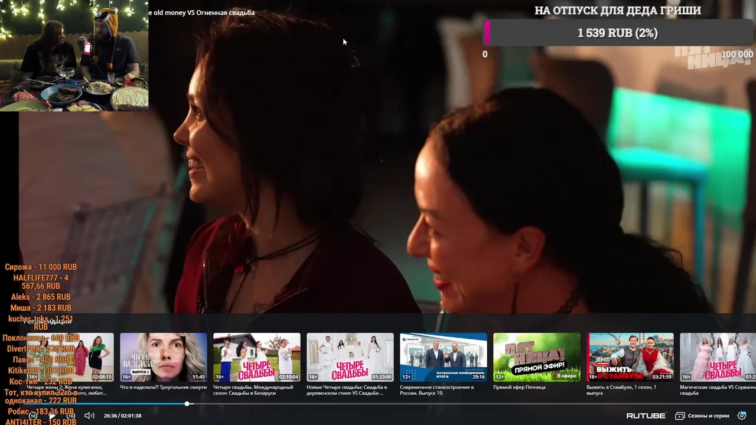The height and width of the screenshot is (425, 756).
Task: Rewind 10 seconds with the left skip icon
Action: pos(33,416)
